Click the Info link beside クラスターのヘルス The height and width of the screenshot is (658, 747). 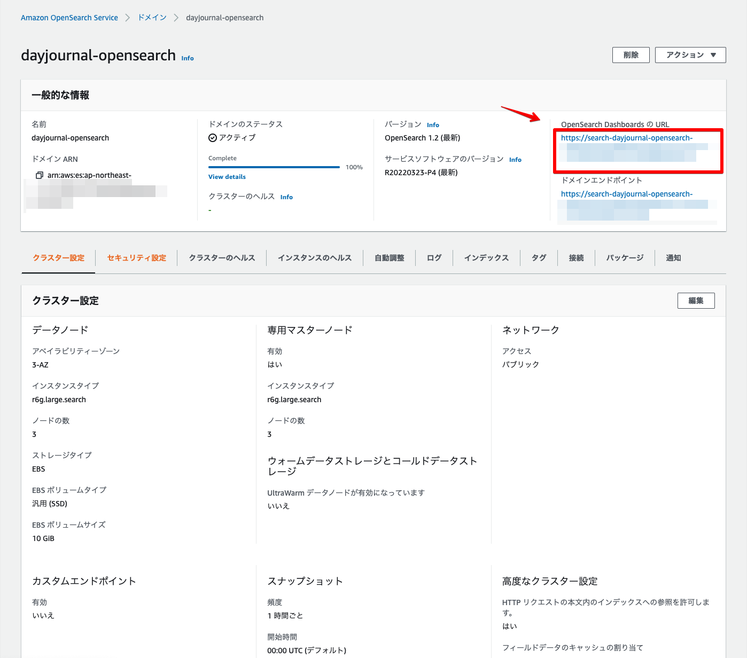click(x=286, y=197)
